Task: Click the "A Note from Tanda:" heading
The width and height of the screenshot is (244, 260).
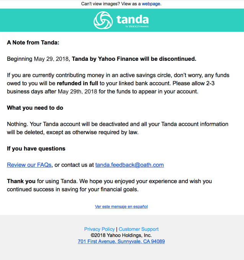Action: [x=33, y=42]
